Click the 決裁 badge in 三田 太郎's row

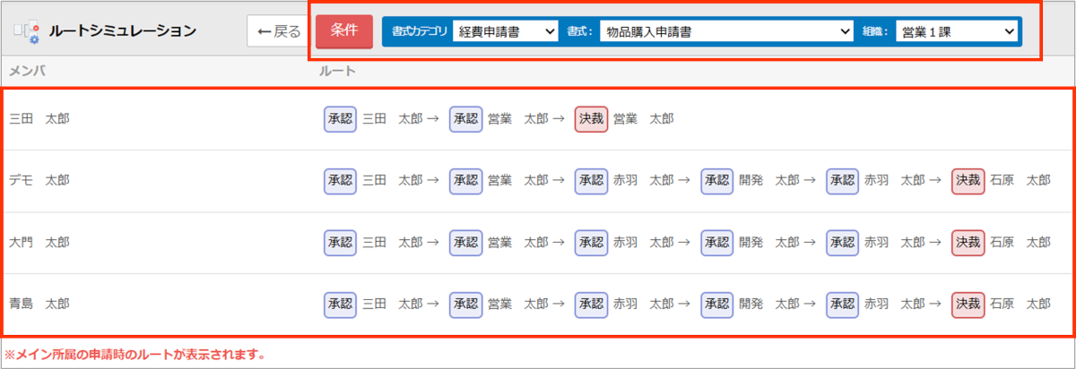point(591,118)
